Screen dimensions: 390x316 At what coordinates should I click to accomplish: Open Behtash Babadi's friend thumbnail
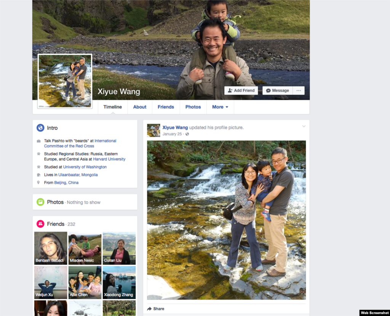[x=51, y=248]
